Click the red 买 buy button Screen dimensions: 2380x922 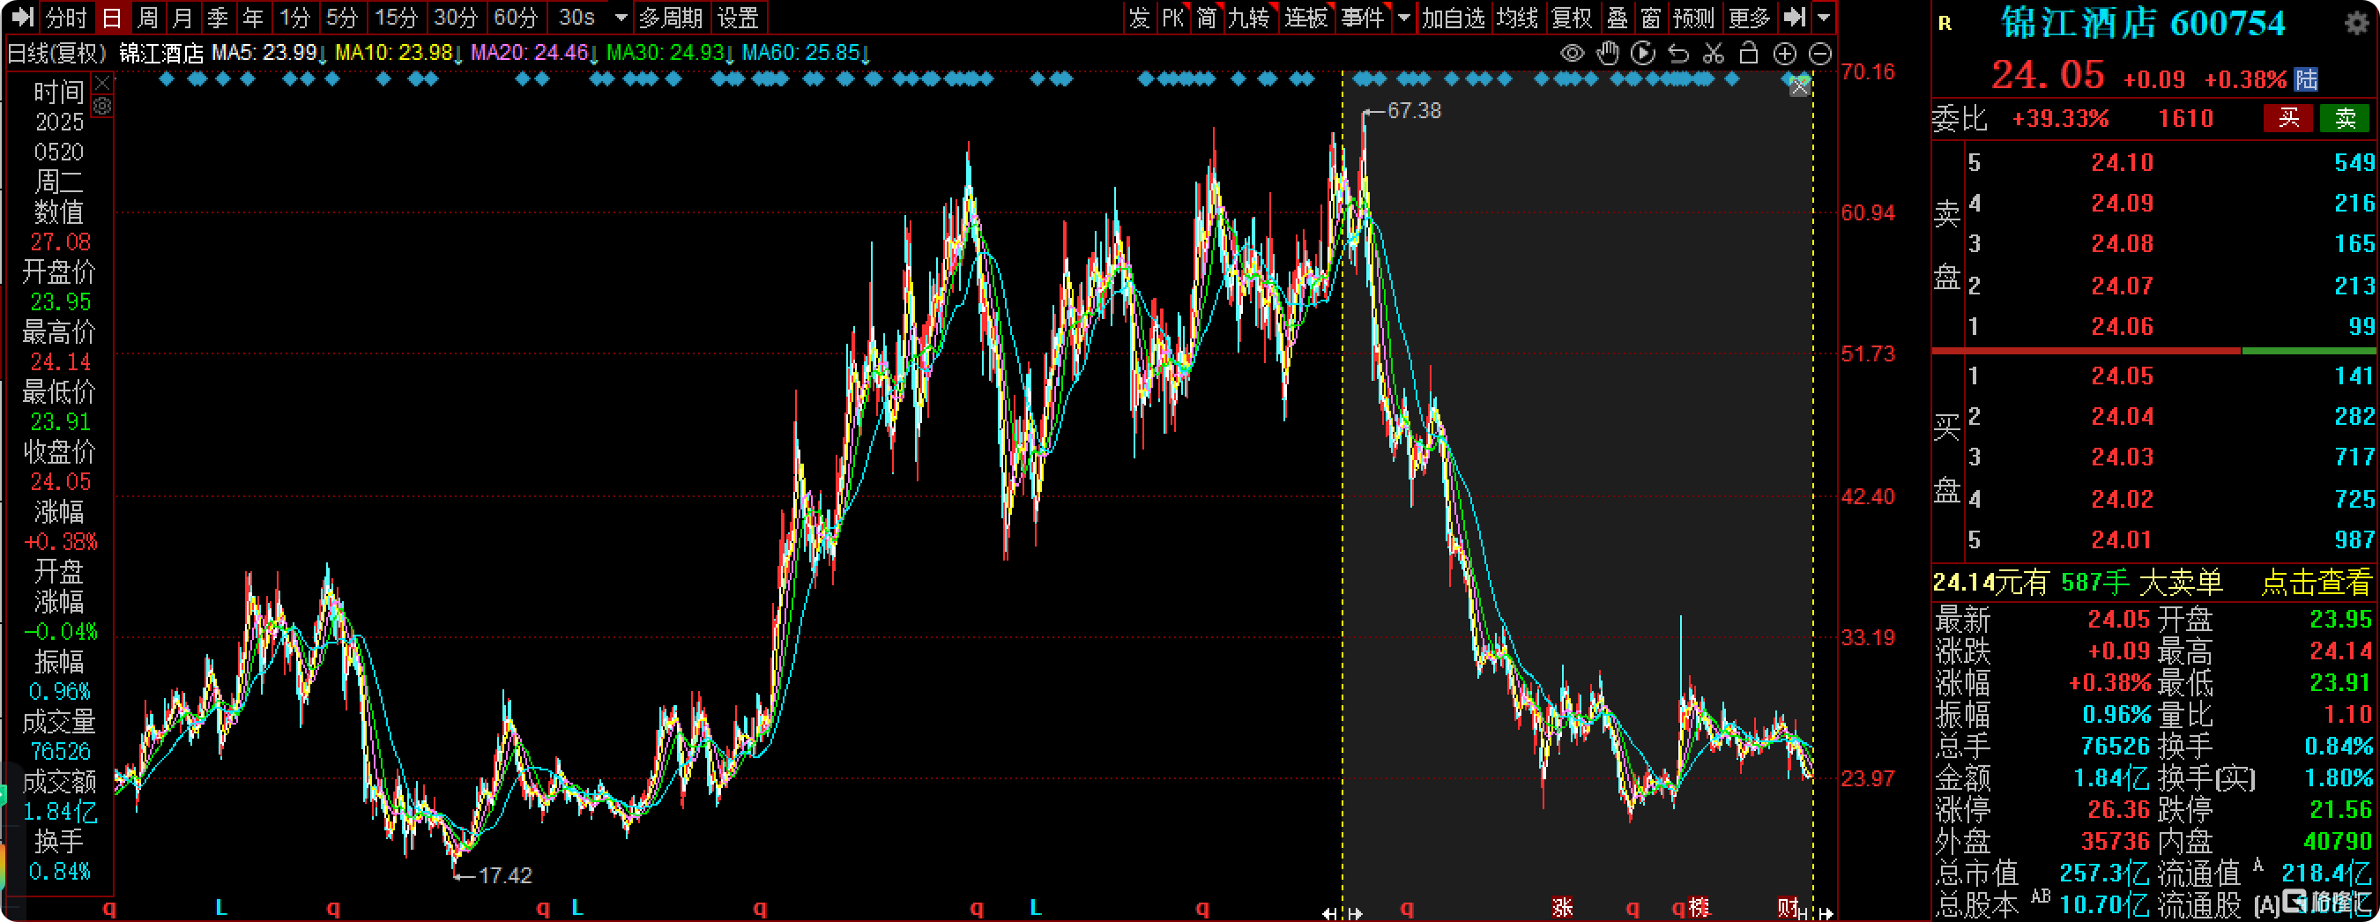pos(2287,118)
